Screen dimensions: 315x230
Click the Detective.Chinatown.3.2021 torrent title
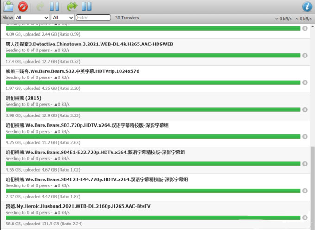pyautogui.click(x=89, y=44)
